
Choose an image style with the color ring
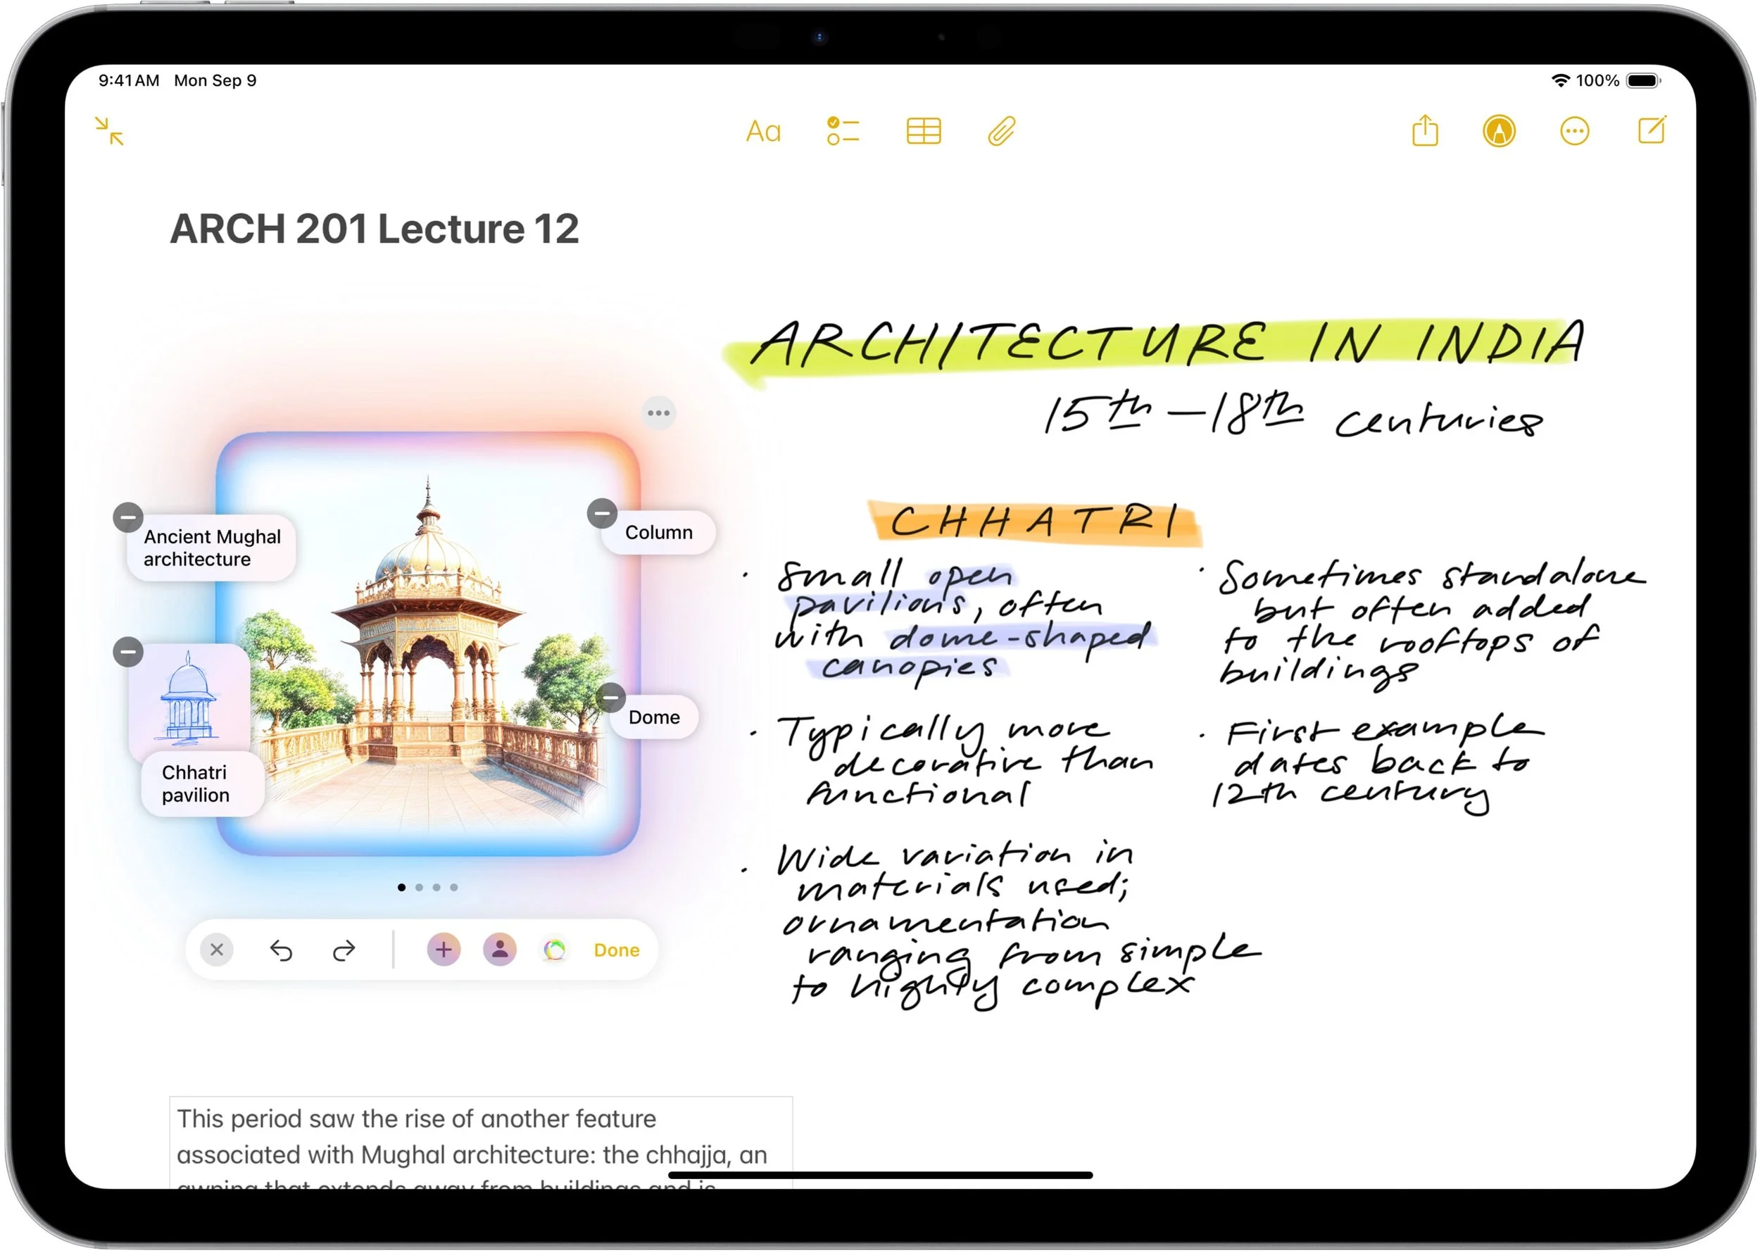pos(555,950)
